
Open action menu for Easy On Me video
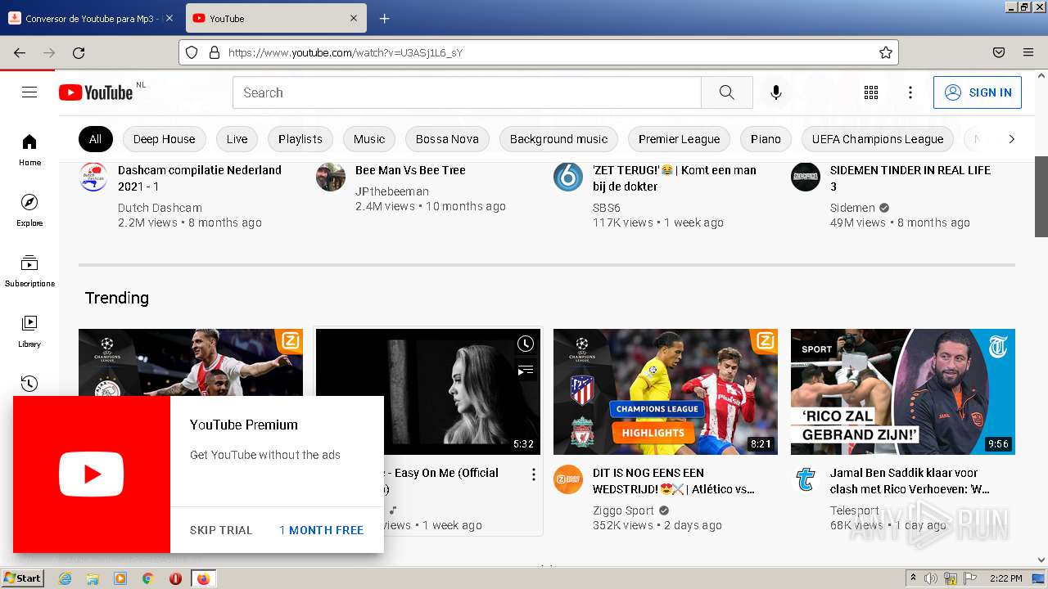point(533,474)
